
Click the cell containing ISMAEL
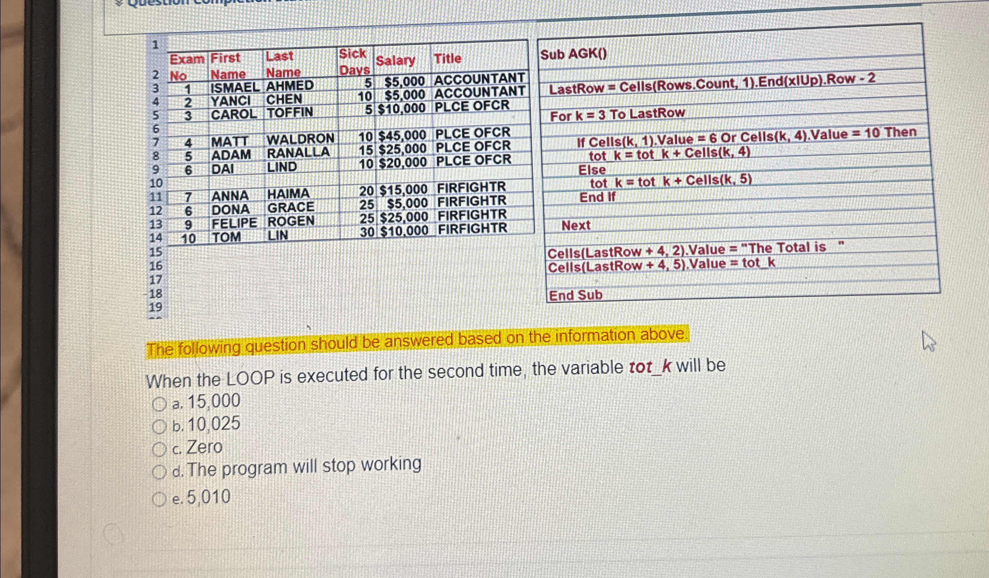click(x=234, y=88)
